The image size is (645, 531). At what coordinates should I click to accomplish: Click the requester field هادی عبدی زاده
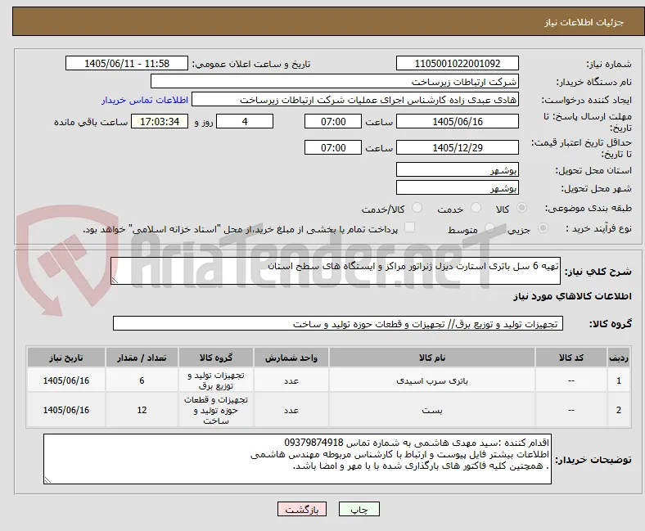point(355,100)
